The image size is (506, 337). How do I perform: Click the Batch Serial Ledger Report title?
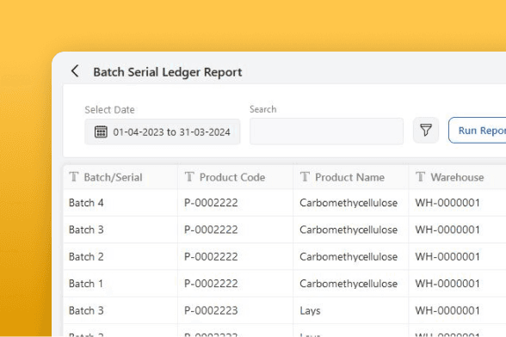[168, 72]
